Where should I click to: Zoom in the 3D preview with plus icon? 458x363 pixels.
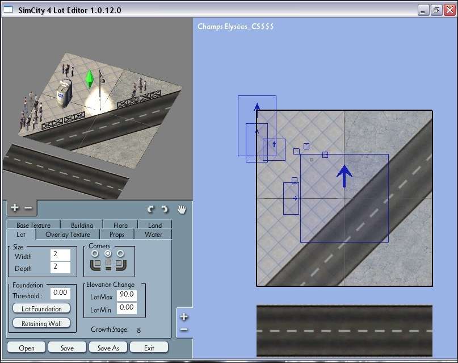coord(15,208)
